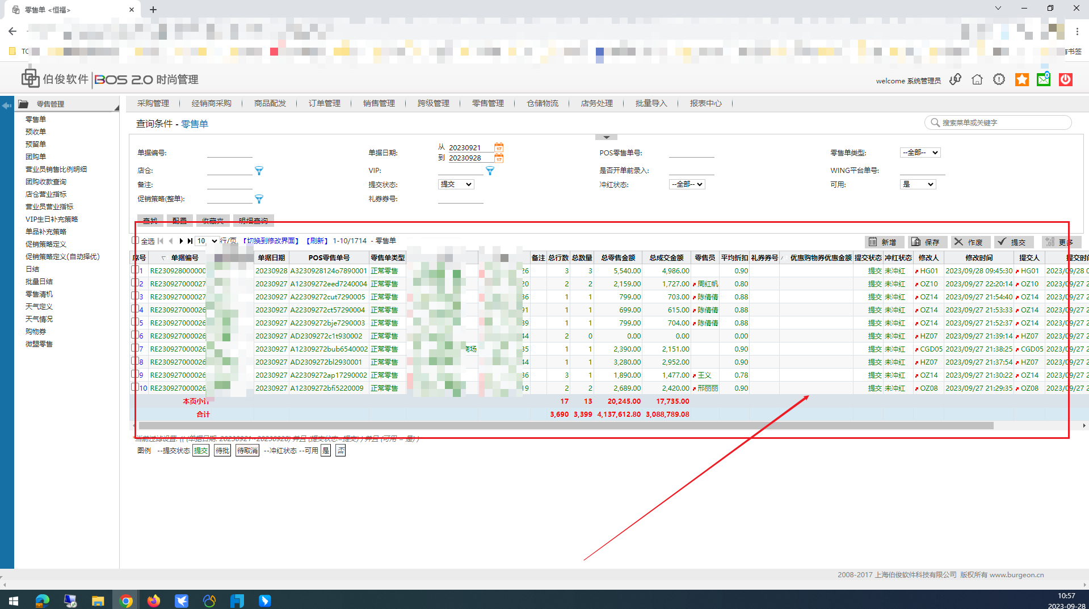The image size is (1089, 609).
Task: Open the 采购管理 menu
Action: [153, 103]
